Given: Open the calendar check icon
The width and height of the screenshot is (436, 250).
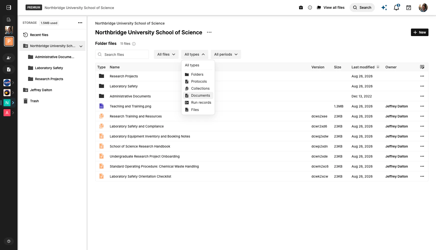Looking at the screenshot, I should (x=409, y=8).
